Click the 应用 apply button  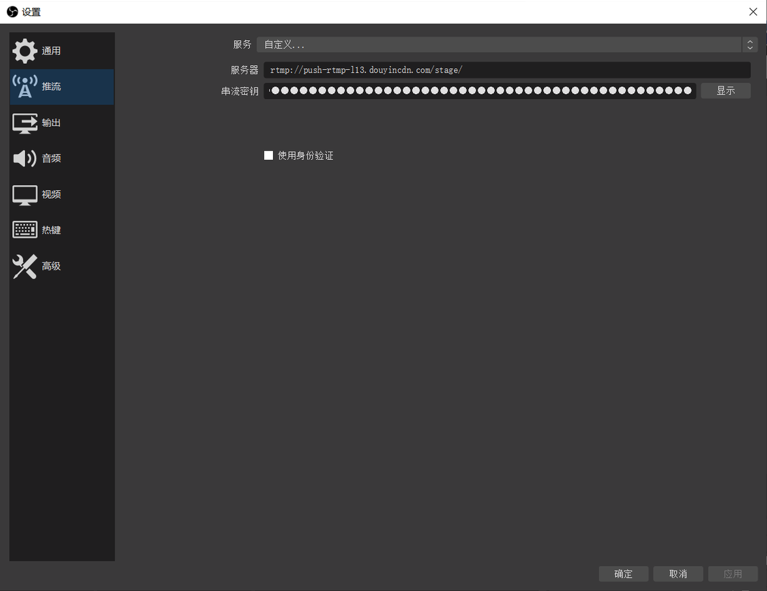click(x=733, y=574)
